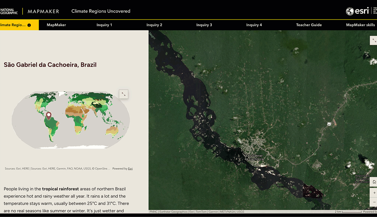Open the info icon on Climate Regions tab
The height and width of the screenshot is (217, 377).
pos(29,25)
